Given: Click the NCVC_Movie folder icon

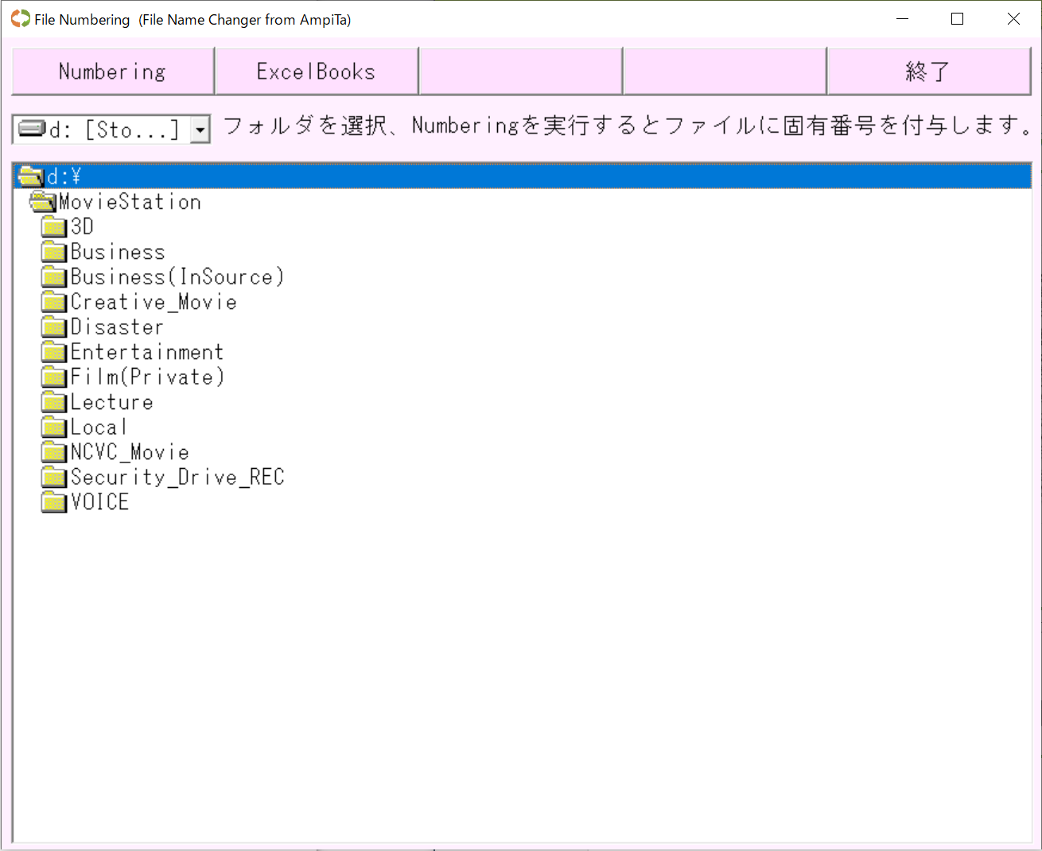Looking at the screenshot, I should (54, 452).
